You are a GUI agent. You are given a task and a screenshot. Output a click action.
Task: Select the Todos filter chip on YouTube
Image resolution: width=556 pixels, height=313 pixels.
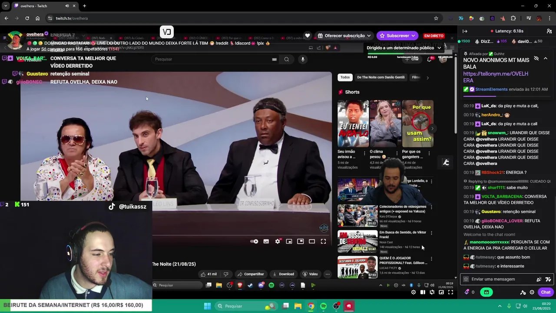click(x=345, y=77)
